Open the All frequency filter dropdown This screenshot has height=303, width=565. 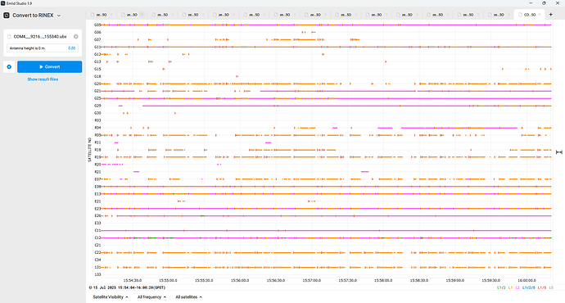pyautogui.click(x=151, y=297)
